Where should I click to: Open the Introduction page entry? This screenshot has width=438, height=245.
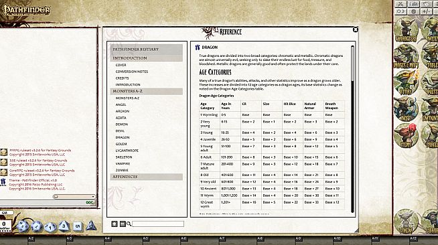pos(128,84)
